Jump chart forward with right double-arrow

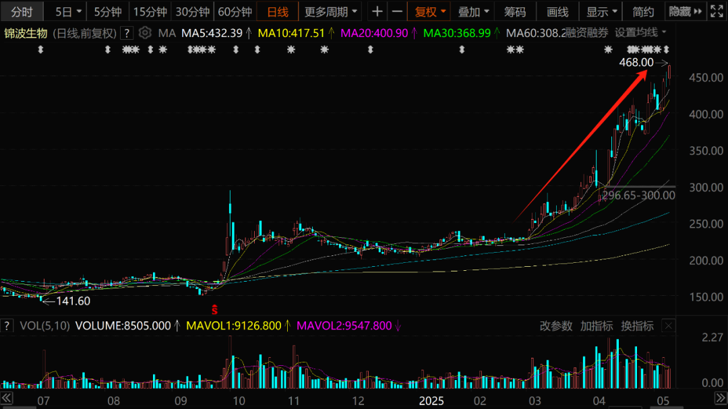coord(720,398)
